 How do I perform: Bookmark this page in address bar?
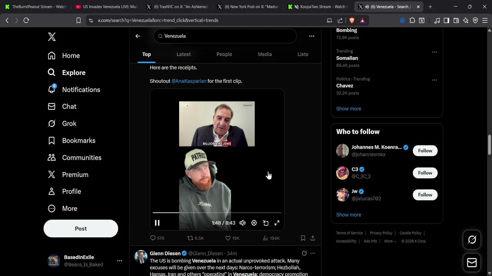78,20
